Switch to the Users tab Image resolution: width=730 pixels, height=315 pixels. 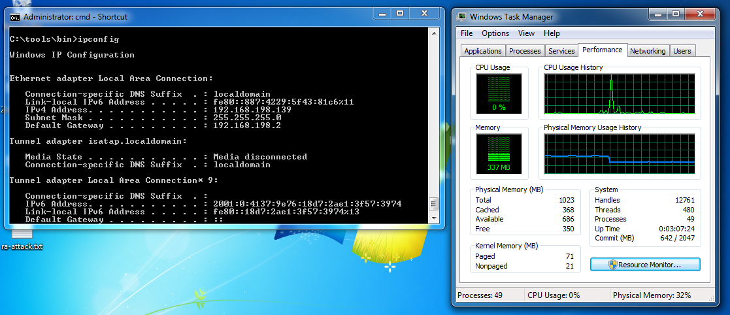pos(682,51)
